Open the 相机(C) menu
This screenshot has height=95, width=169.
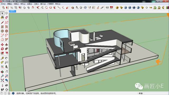23,4
